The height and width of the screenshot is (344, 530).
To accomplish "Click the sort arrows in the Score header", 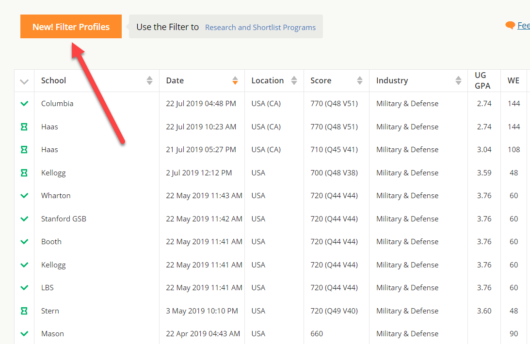I will pyautogui.click(x=359, y=80).
